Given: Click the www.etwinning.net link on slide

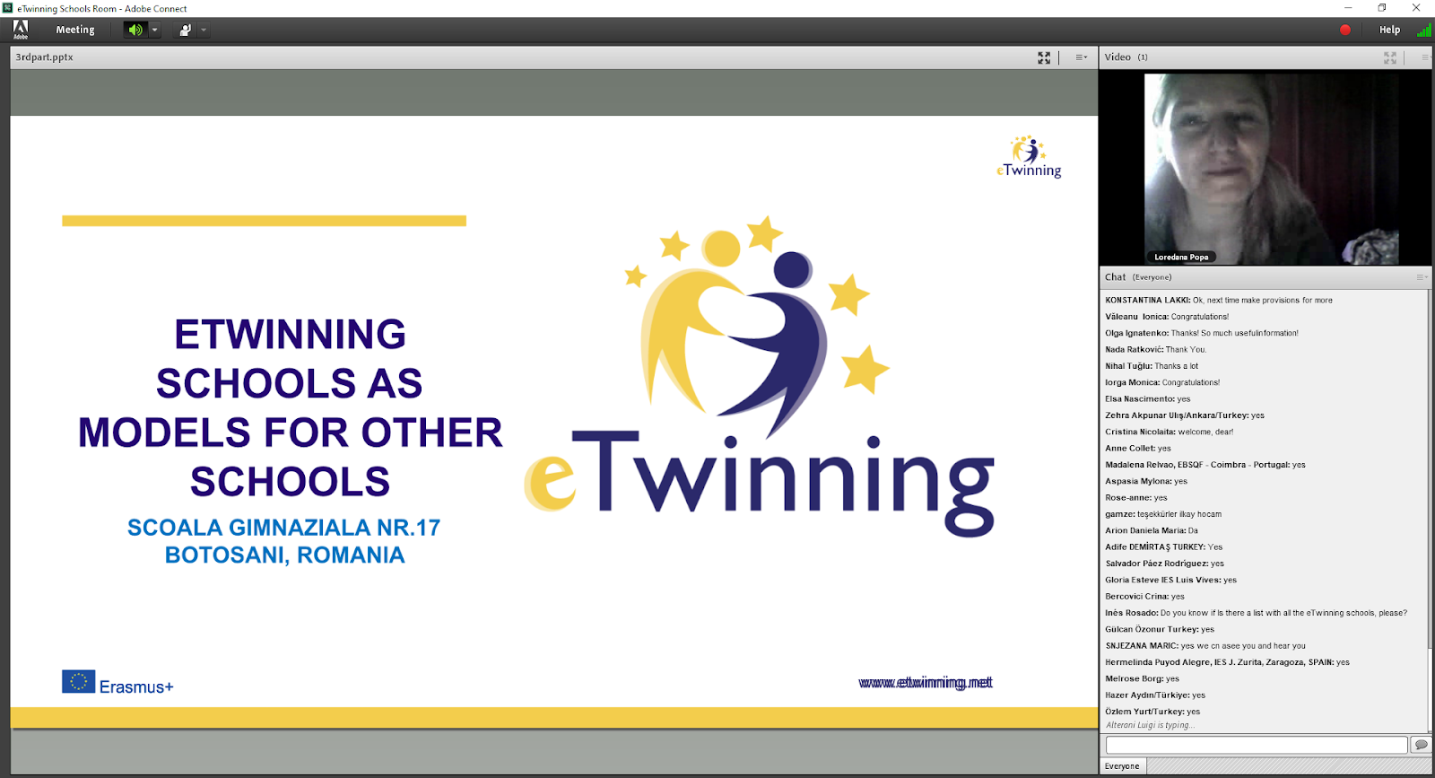Looking at the screenshot, I should (x=926, y=683).
